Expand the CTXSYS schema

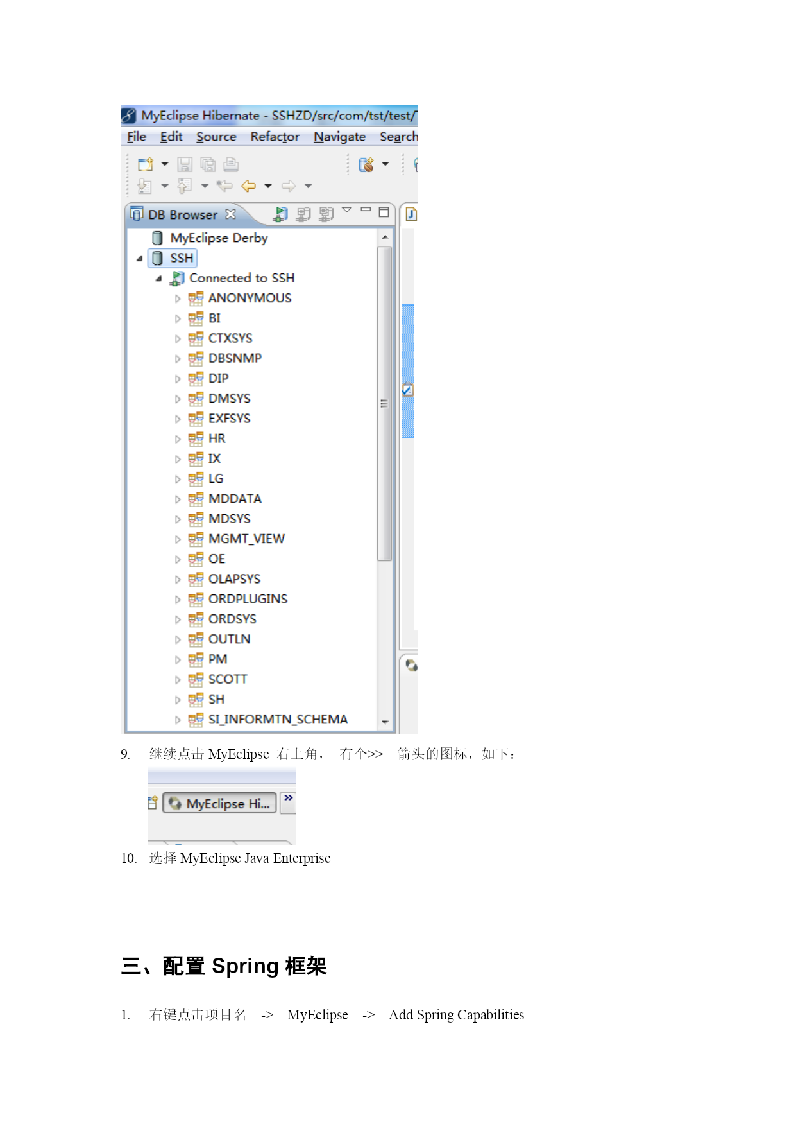(178, 339)
